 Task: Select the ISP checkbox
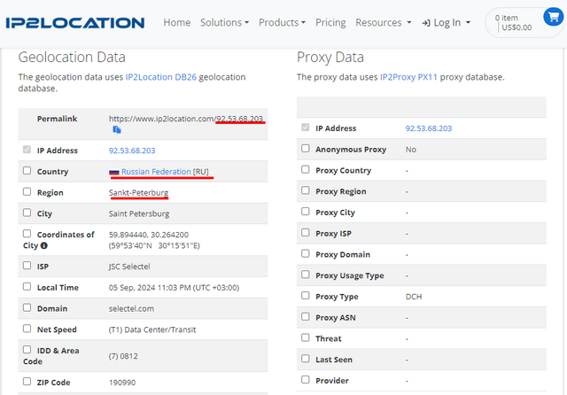click(27, 266)
